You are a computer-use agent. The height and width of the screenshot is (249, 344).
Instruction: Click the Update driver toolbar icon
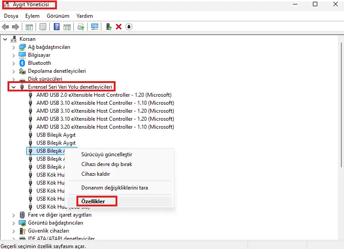tap(81, 27)
